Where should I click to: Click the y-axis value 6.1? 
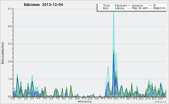coord(10,9)
